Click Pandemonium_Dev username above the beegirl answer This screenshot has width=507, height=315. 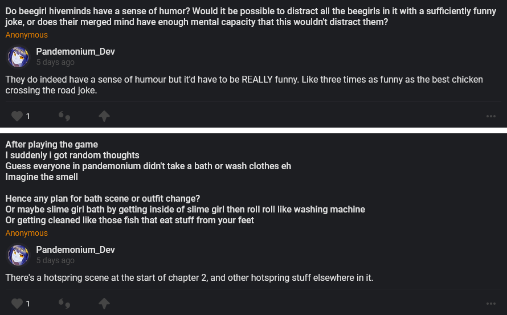75,52
